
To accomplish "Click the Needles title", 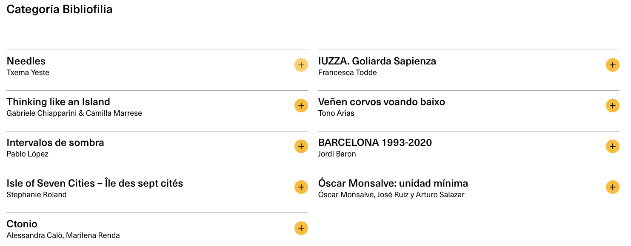I will 26,61.
